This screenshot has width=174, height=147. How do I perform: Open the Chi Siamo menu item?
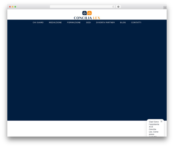click(38, 23)
